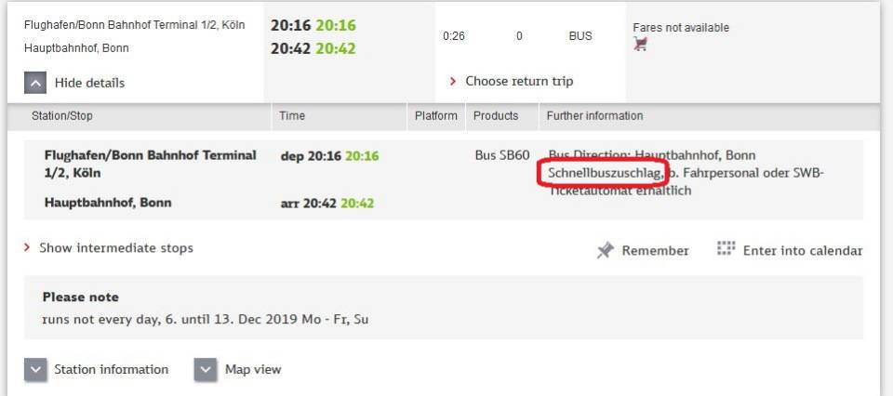Click Hauptbahnhof, Bonn arrival station name

coord(108,203)
